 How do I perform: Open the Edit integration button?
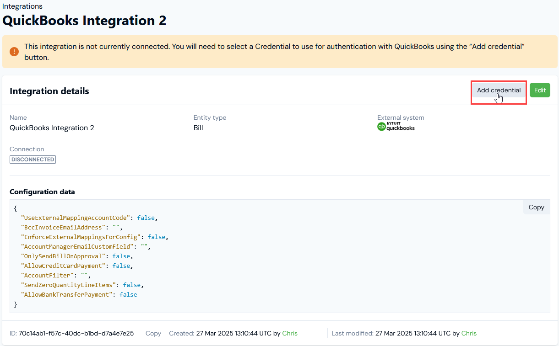pos(540,90)
